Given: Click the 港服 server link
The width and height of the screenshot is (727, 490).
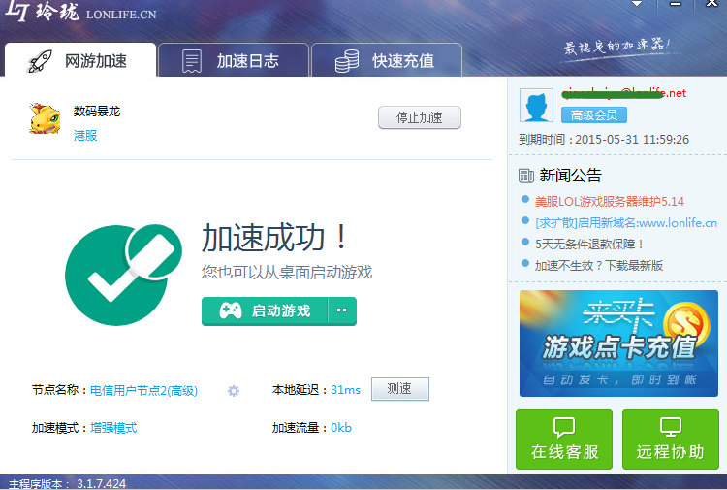Looking at the screenshot, I should [85, 136].
